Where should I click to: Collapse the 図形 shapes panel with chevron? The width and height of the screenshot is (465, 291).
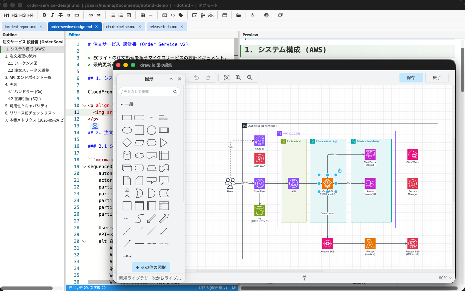(x=171, y=79)
